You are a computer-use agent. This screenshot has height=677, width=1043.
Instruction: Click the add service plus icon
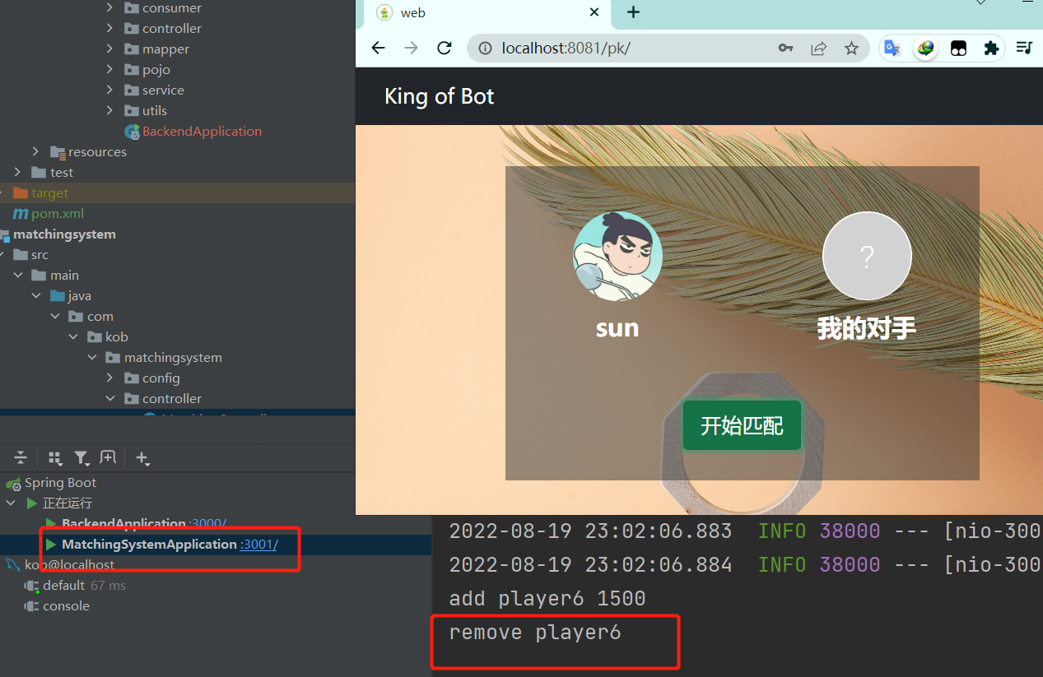point(142,458)
